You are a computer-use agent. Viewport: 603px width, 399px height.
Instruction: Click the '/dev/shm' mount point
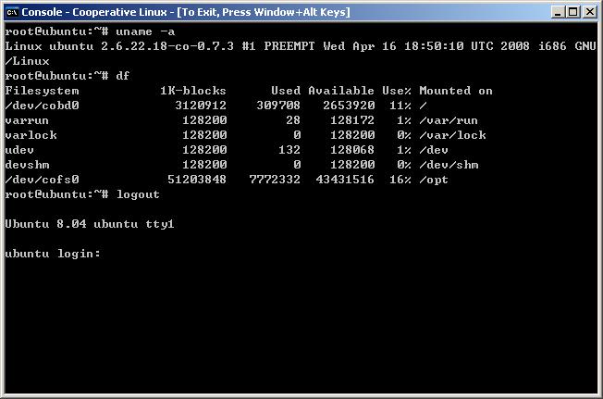[x=449, y=165]
